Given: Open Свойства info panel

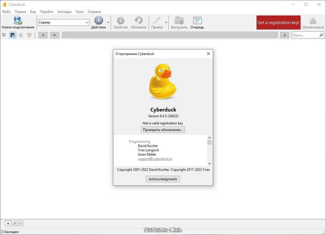Looking at the screenshot, I should click(x=120, y=23).
